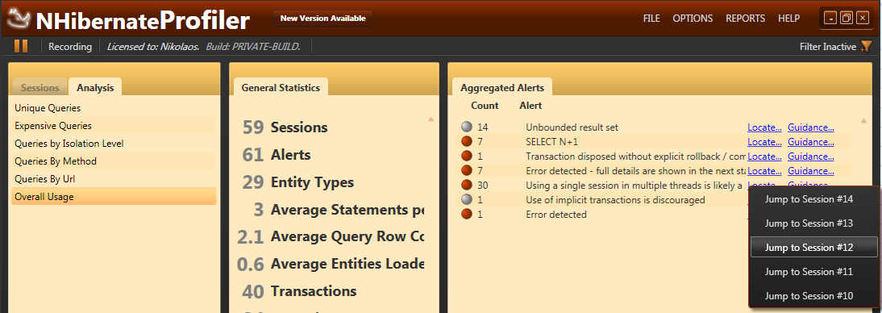
Task: Select the Analysis tab
Action: pyautogui.click(x=95, y=87)
